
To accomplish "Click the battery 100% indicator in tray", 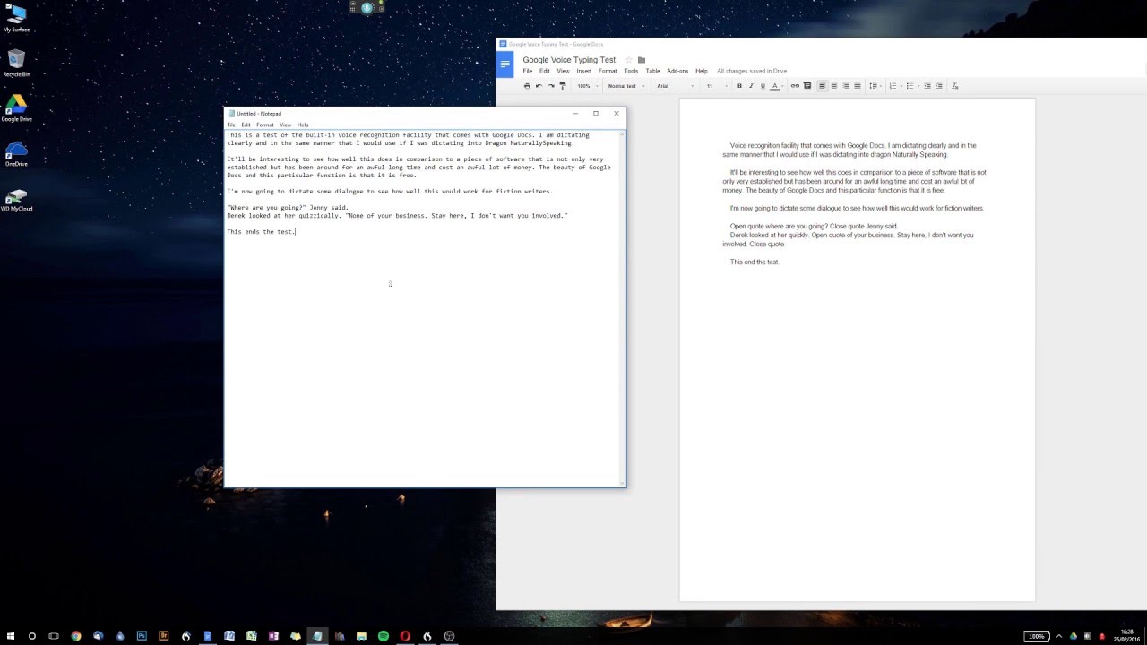I will (x=1037, y=636).
